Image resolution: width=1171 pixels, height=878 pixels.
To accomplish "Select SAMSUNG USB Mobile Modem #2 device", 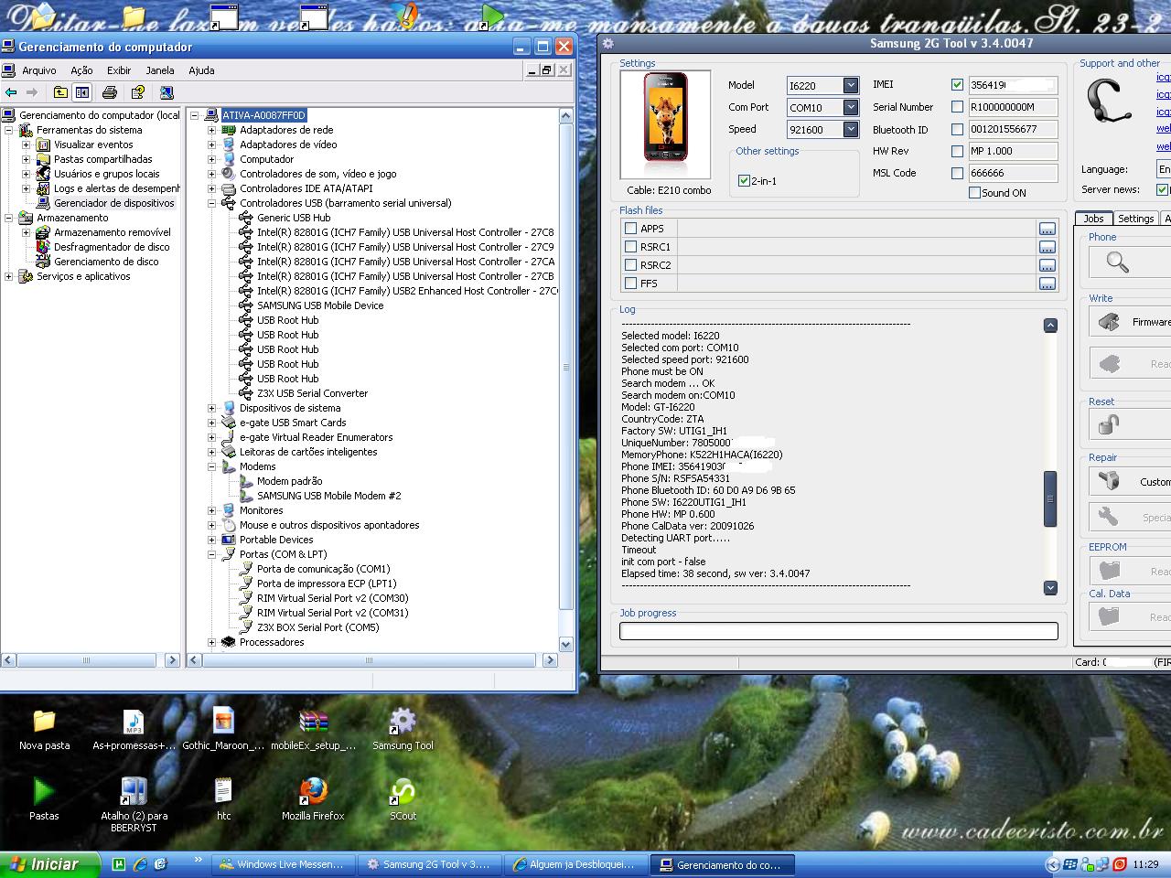I will [328, 496].
